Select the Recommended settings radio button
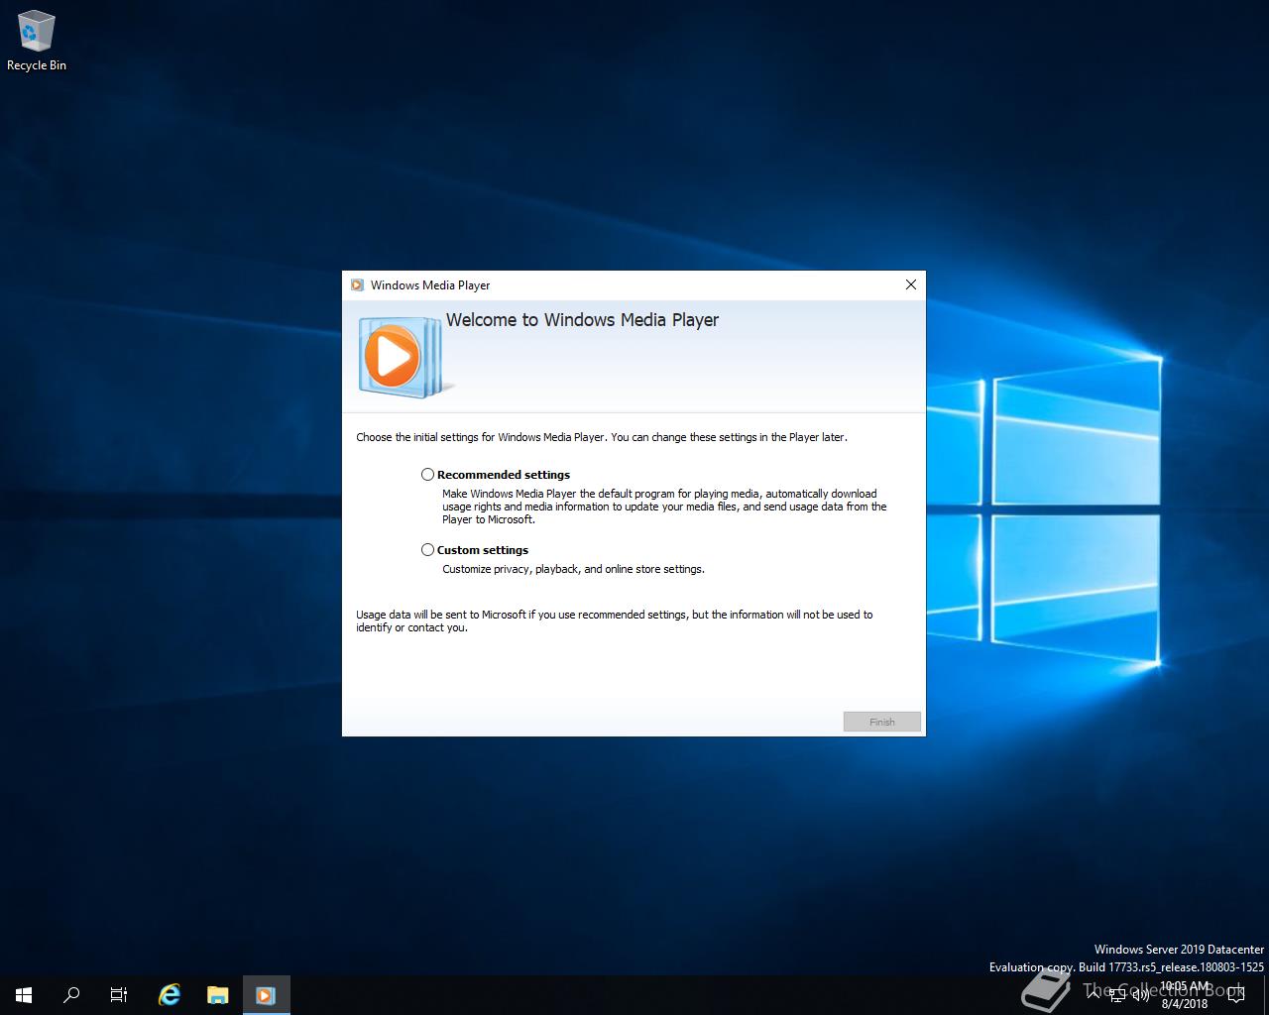The width and height of the screenshot is (1269, 1015). pos(427,475)
